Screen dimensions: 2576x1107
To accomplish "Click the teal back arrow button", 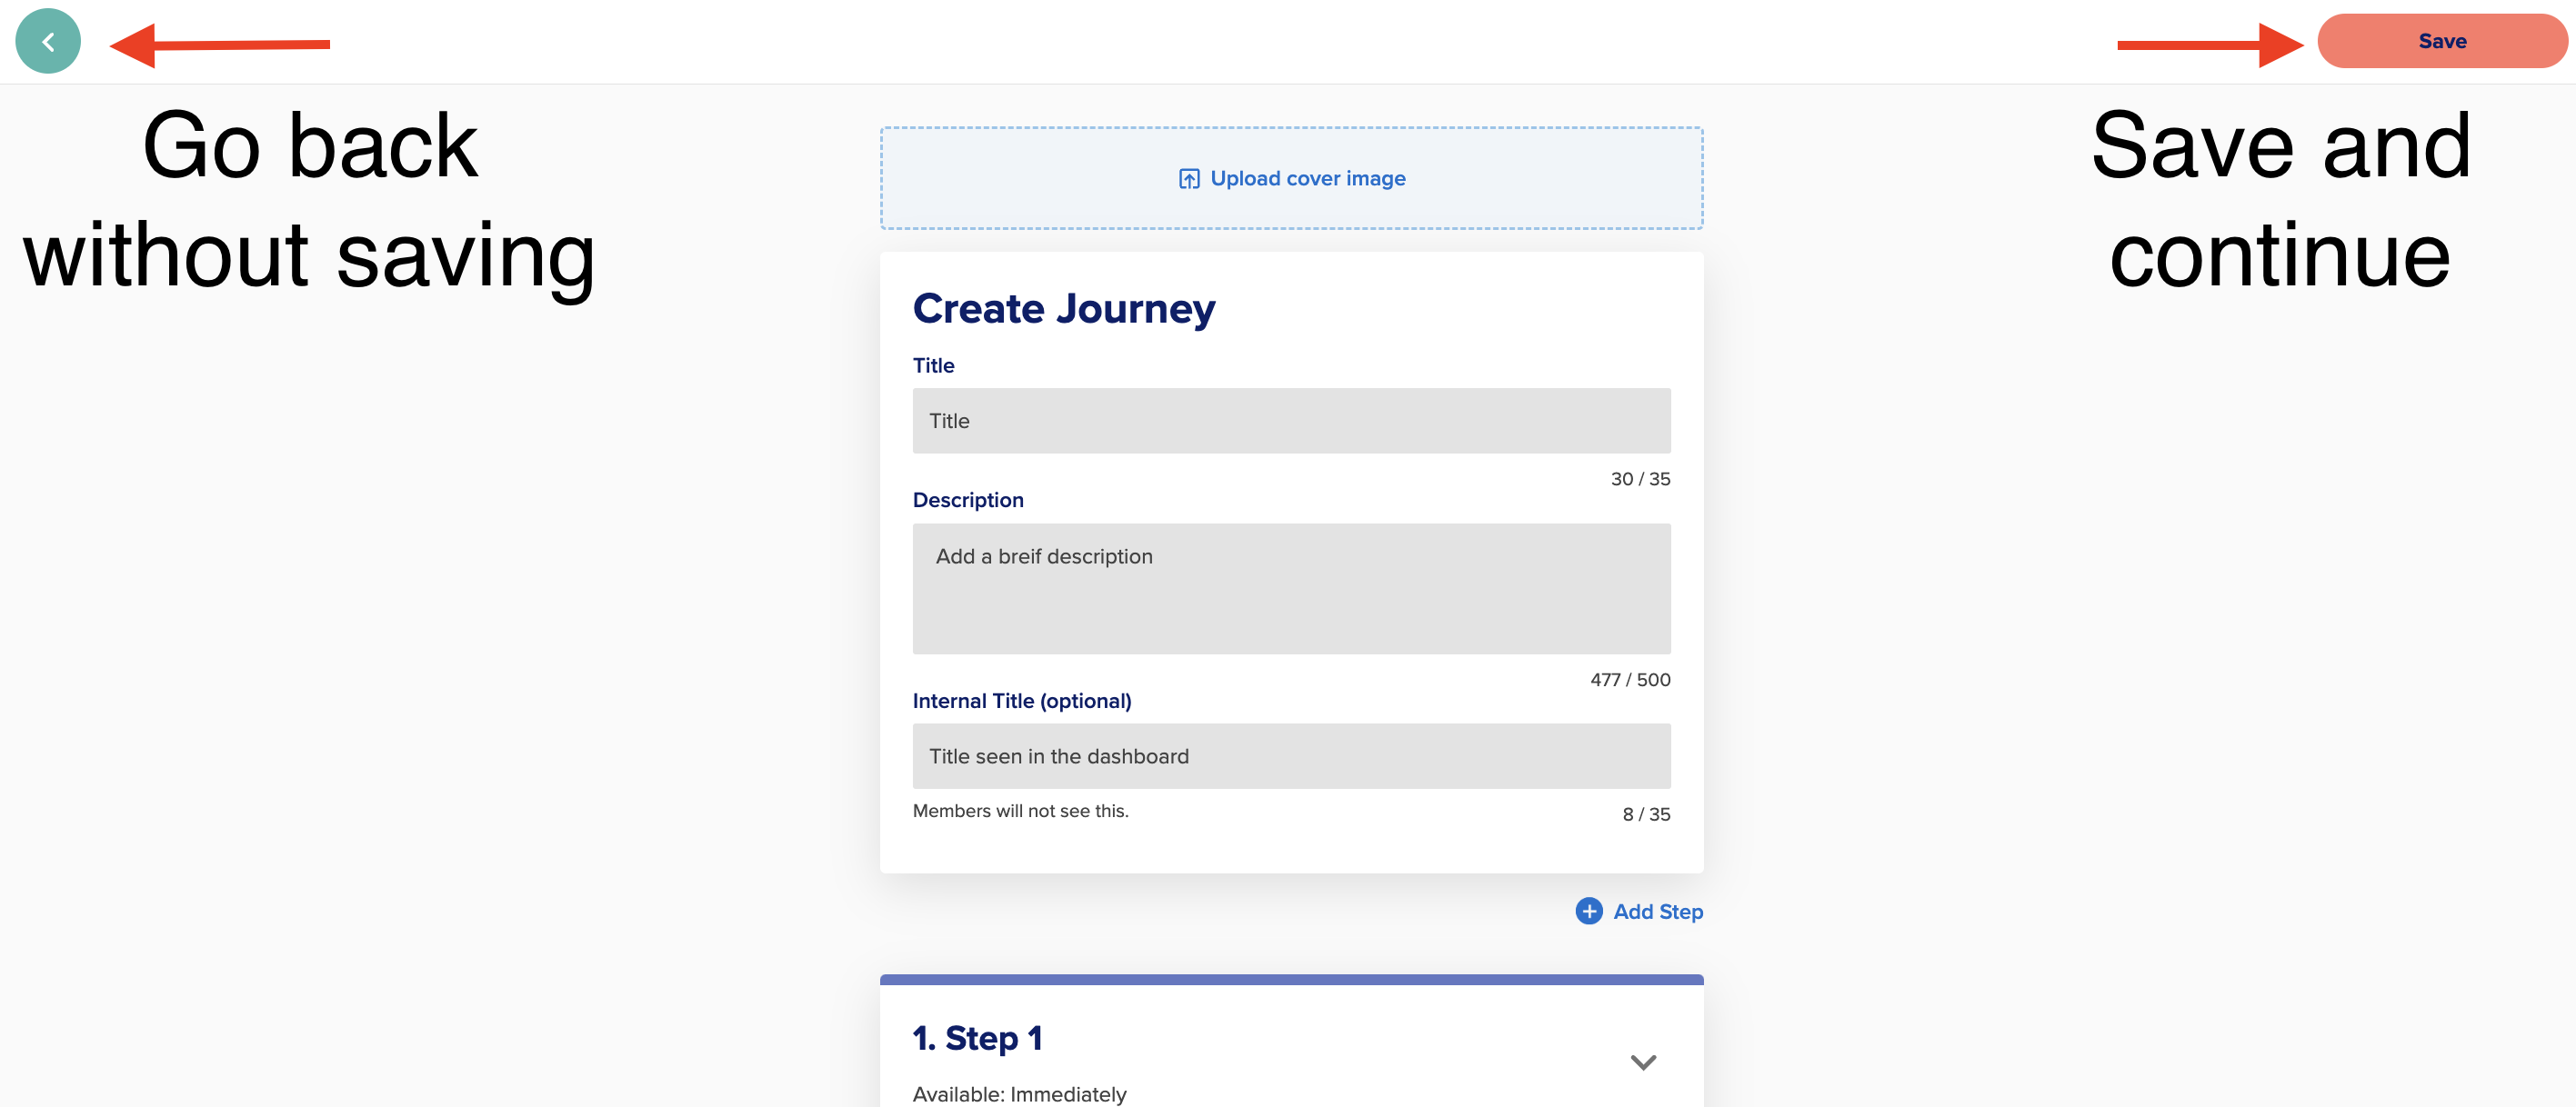I will click(48, 42).
